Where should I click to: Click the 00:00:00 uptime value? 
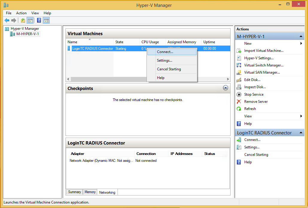[210, 49]
